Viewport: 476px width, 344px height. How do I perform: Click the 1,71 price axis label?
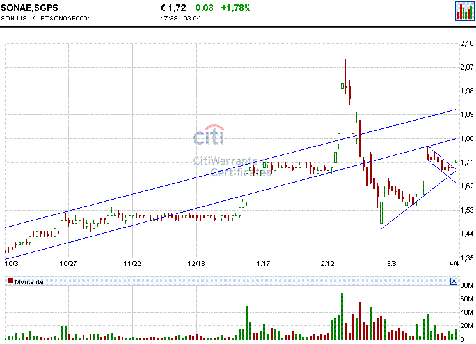point(467,162)
